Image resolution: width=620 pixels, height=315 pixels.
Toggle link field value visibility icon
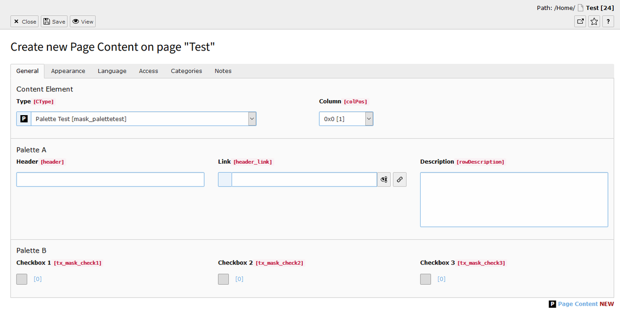coord(384,179)
